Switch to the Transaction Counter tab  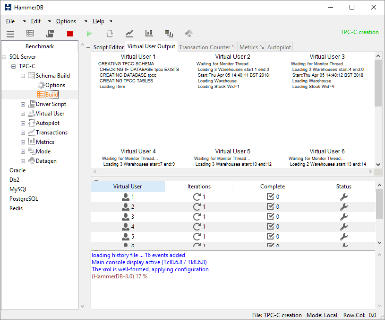coord(207,47)
